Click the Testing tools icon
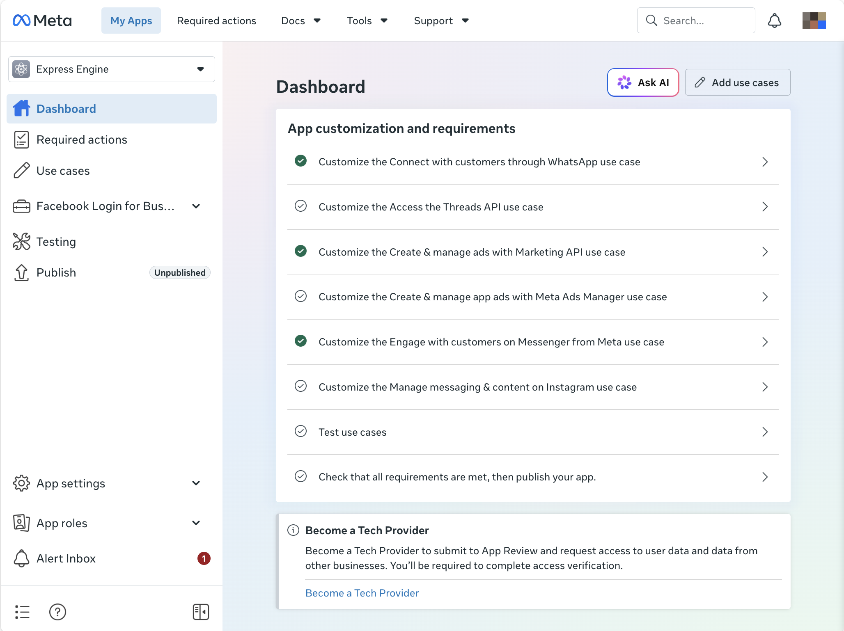844x631 pixels. pos(21,241)
